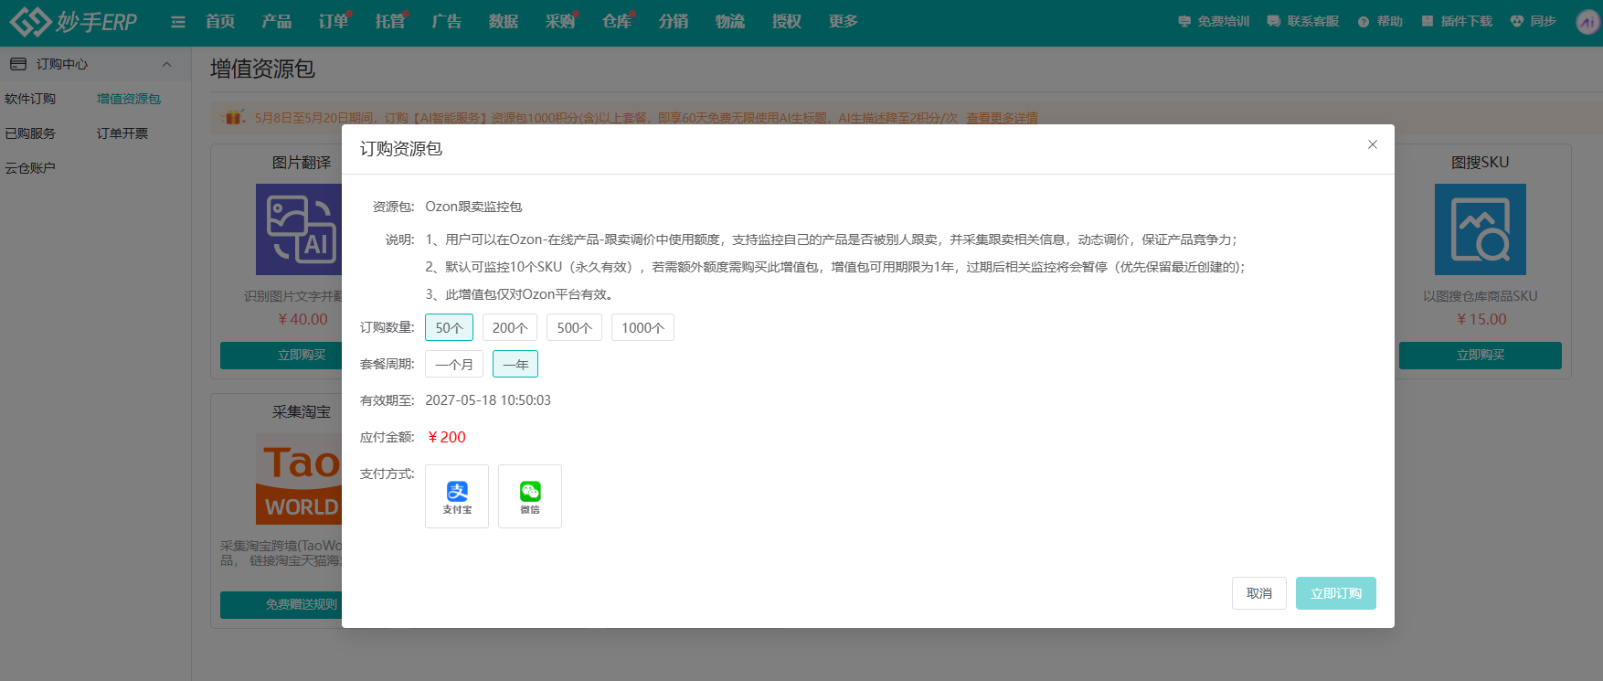Collapse the 订购中心 sidebar section
This screenshot has width=1603, height=681.
pyautogui.click(x=166, y=64)
